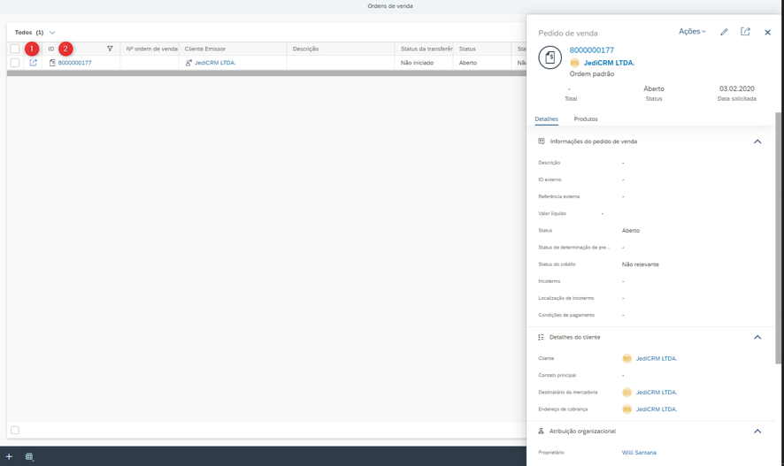The image size is (784, 466).
Task: Open the Destinatário da mercadoria JediCRM LTDA. link
Action: pyautogui.click(x=656, y=393)
